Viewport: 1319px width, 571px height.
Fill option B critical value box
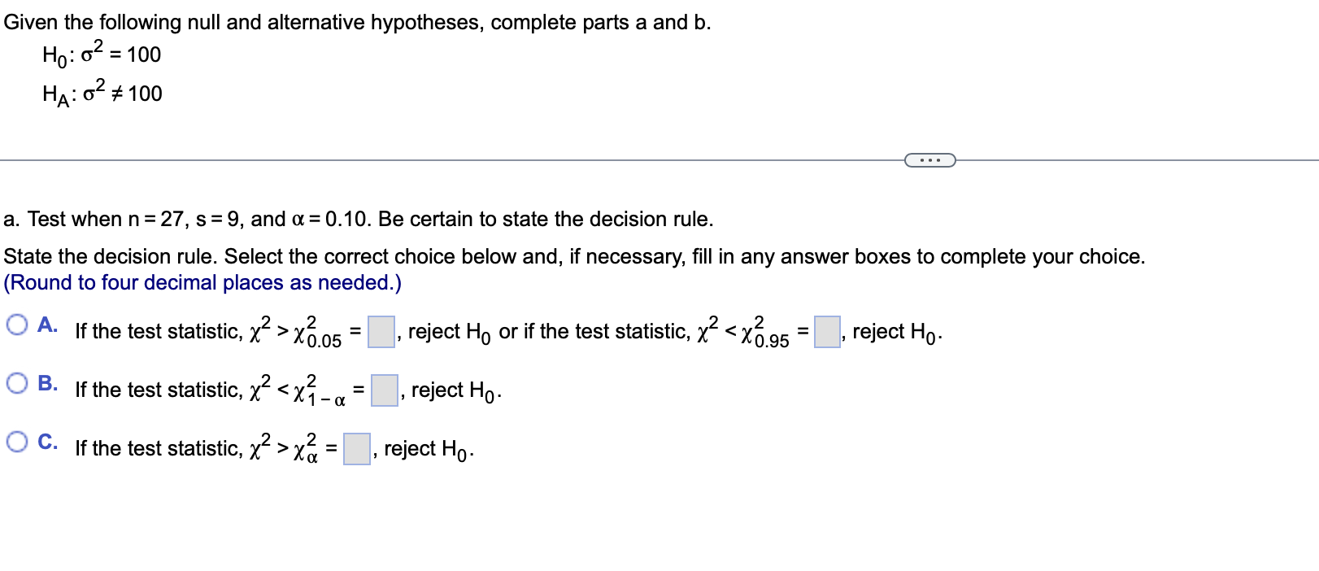click(x=385, y=390)
